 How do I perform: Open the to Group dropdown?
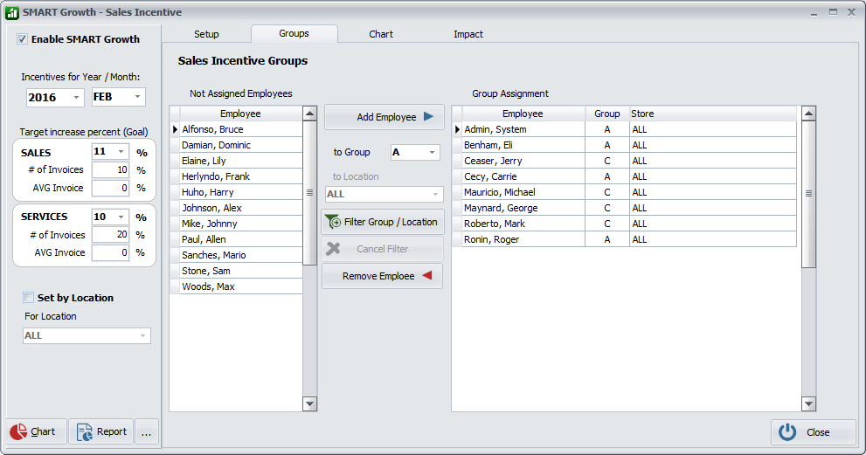coord(432,153)
